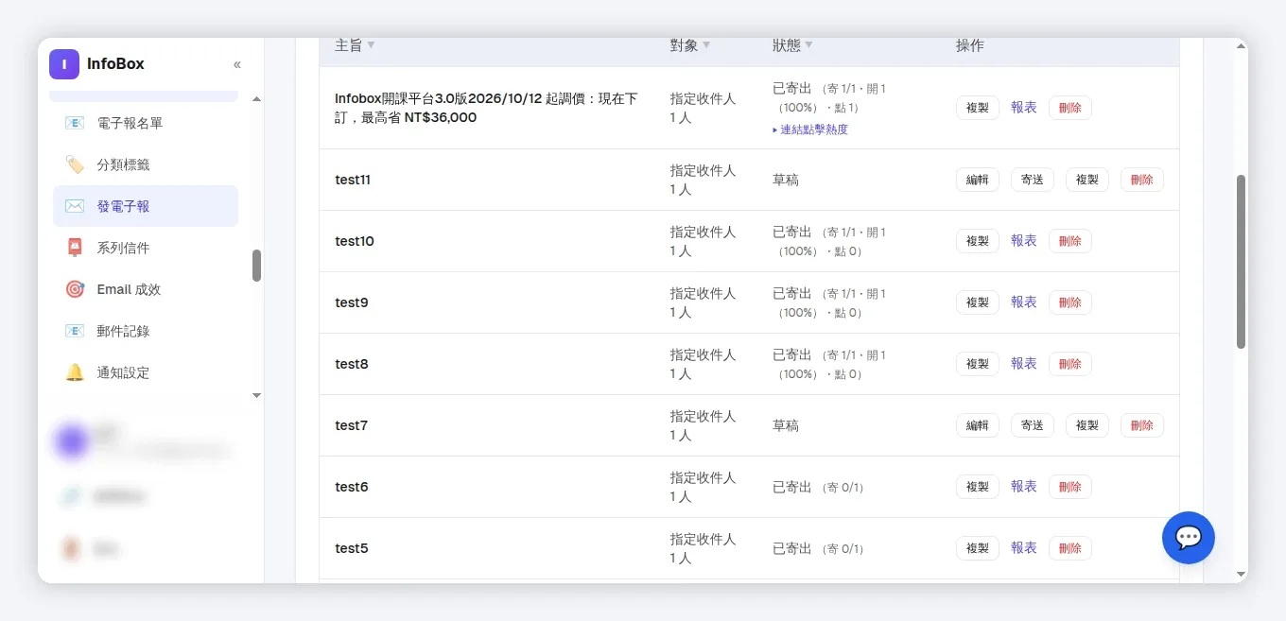
Task: Click the InfoBox logo icon
Action: pos(64,64)
